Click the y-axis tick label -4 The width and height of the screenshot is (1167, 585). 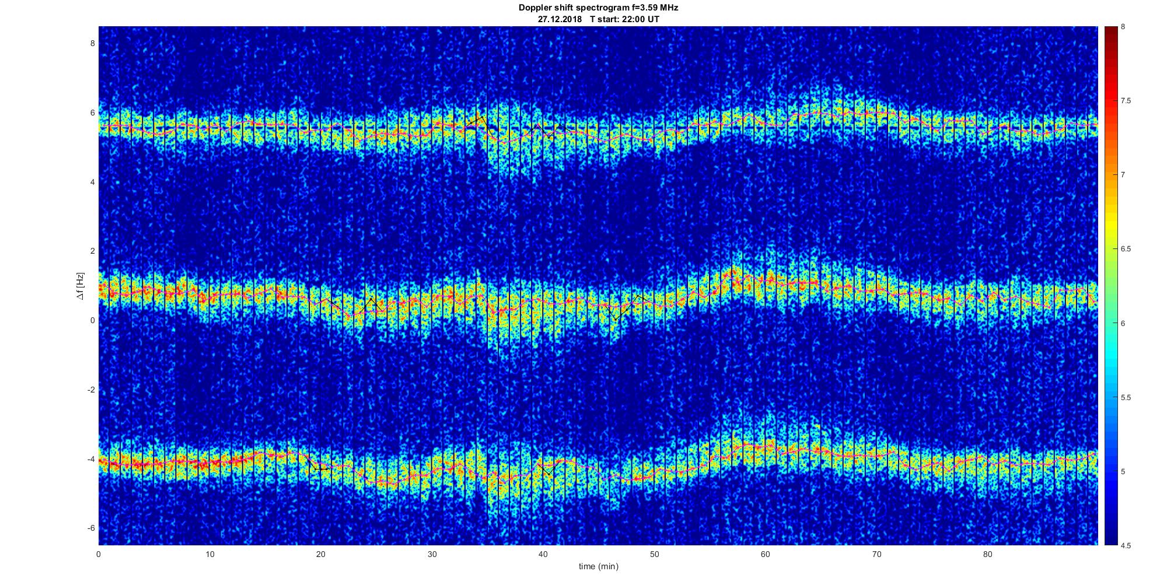pyautogui.click(x=90, y=459)
